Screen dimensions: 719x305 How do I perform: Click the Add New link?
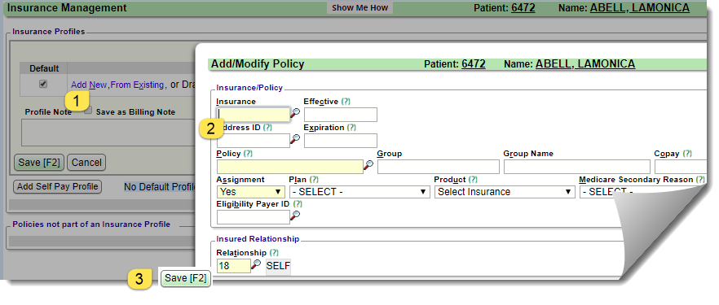coord(89,85)
